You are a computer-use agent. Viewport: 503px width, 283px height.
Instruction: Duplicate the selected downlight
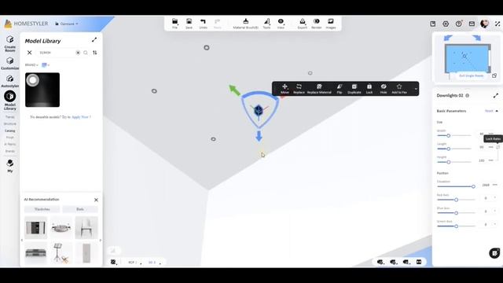click(x=354, y=89)
